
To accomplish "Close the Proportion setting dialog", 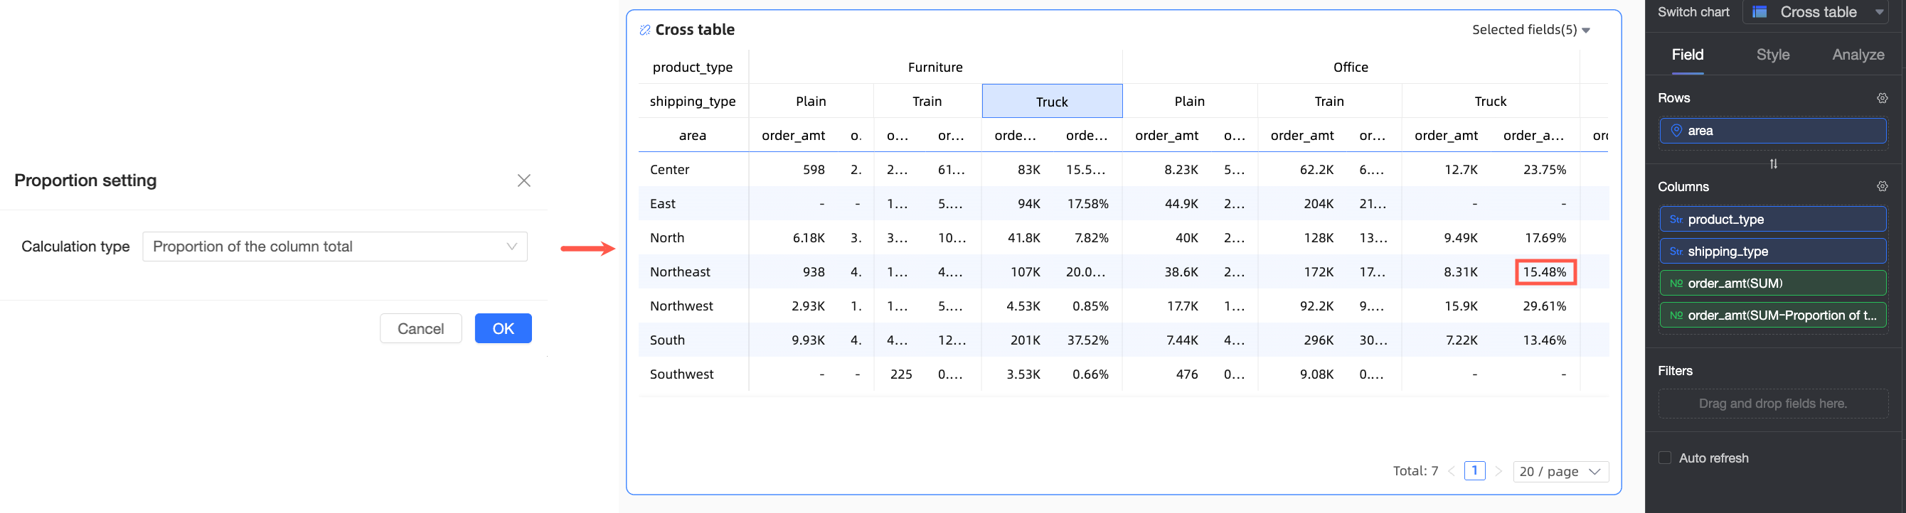I will [x=524, y=180].
